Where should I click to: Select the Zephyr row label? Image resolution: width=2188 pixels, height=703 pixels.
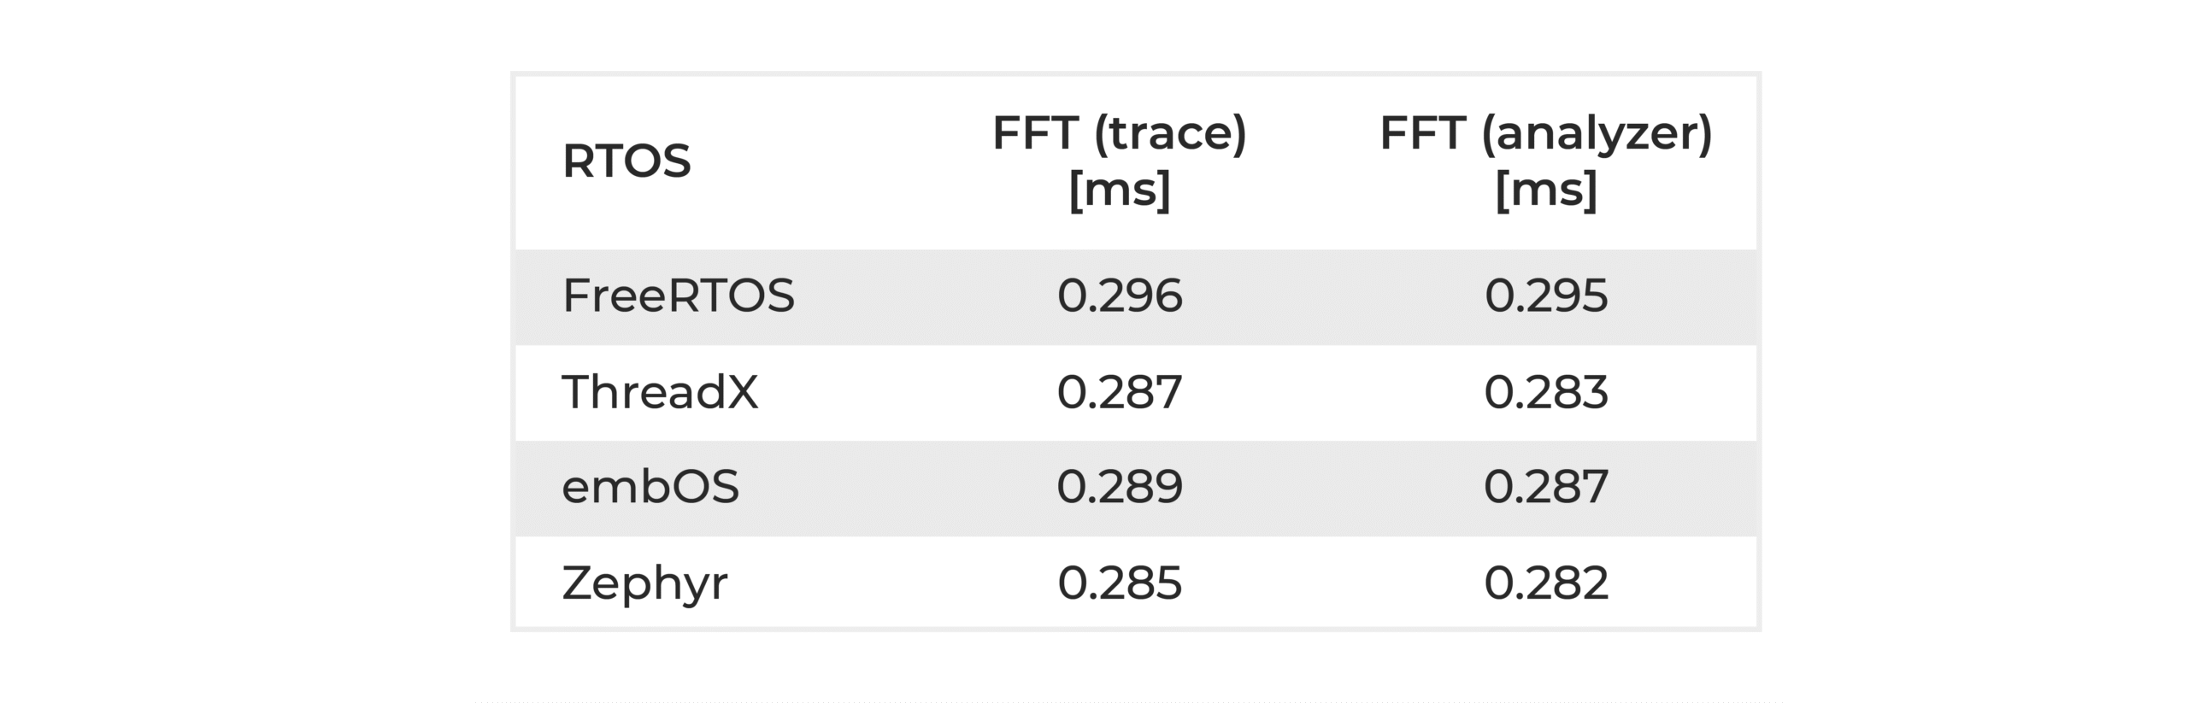click(x=644, y=584)
